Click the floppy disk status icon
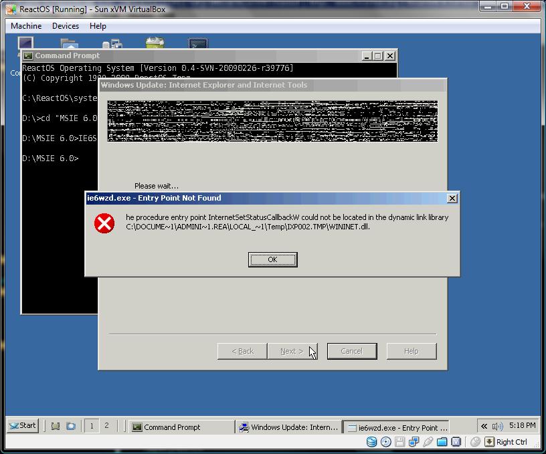 coord(399,442)
